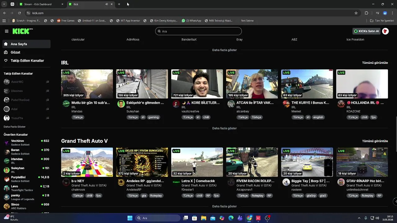This screenshot has width=397, height=223.
Task: Open YusufTe avatar in sidebar
Action: (x=7, y=118)
